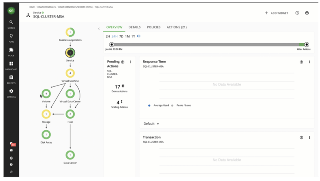This screenshot has height=181, width=320.
Task: Select the 2H time range
Action: pyautogui.click(x=108, y=36)
